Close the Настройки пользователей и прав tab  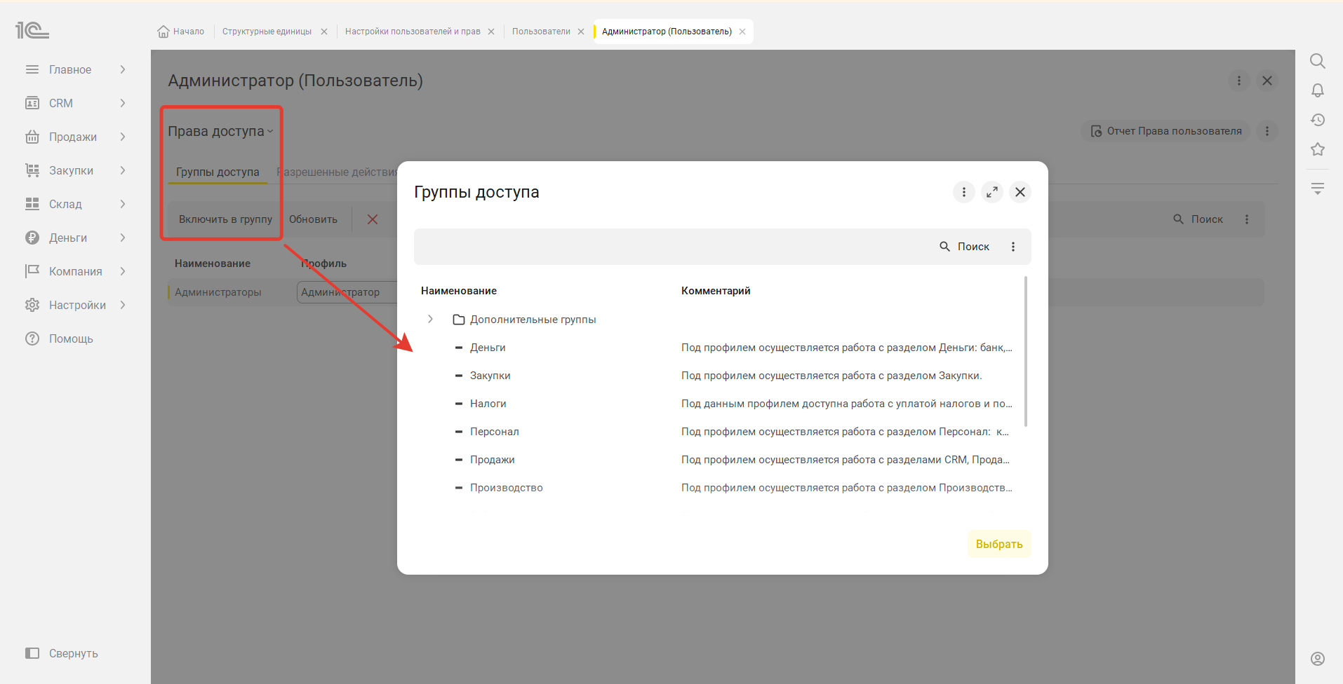coord(491,32)
